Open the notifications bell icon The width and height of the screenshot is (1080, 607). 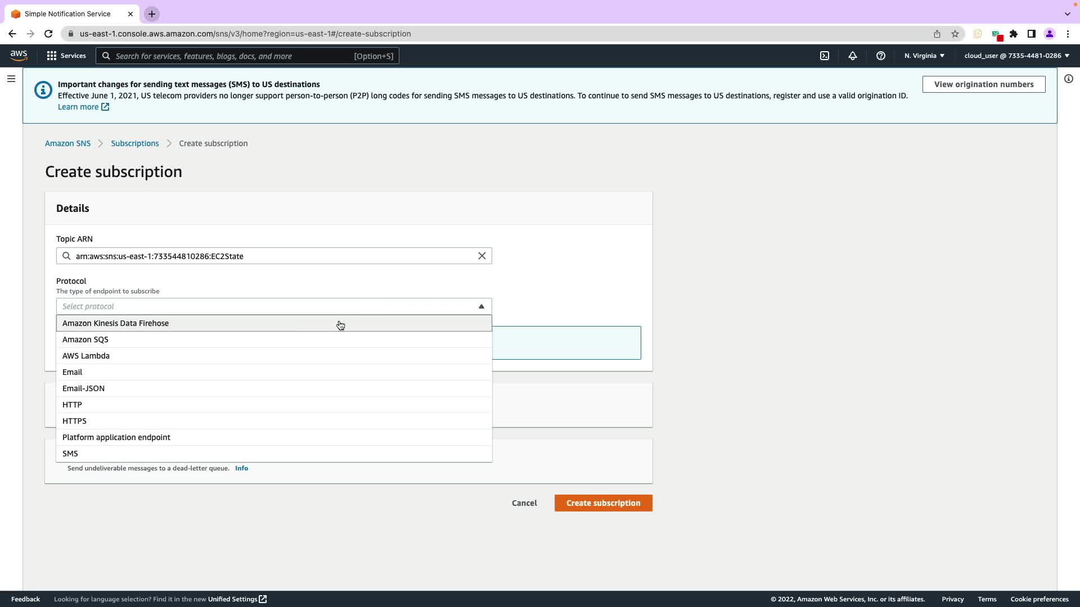pyautogui.click(x=853, y=56)
